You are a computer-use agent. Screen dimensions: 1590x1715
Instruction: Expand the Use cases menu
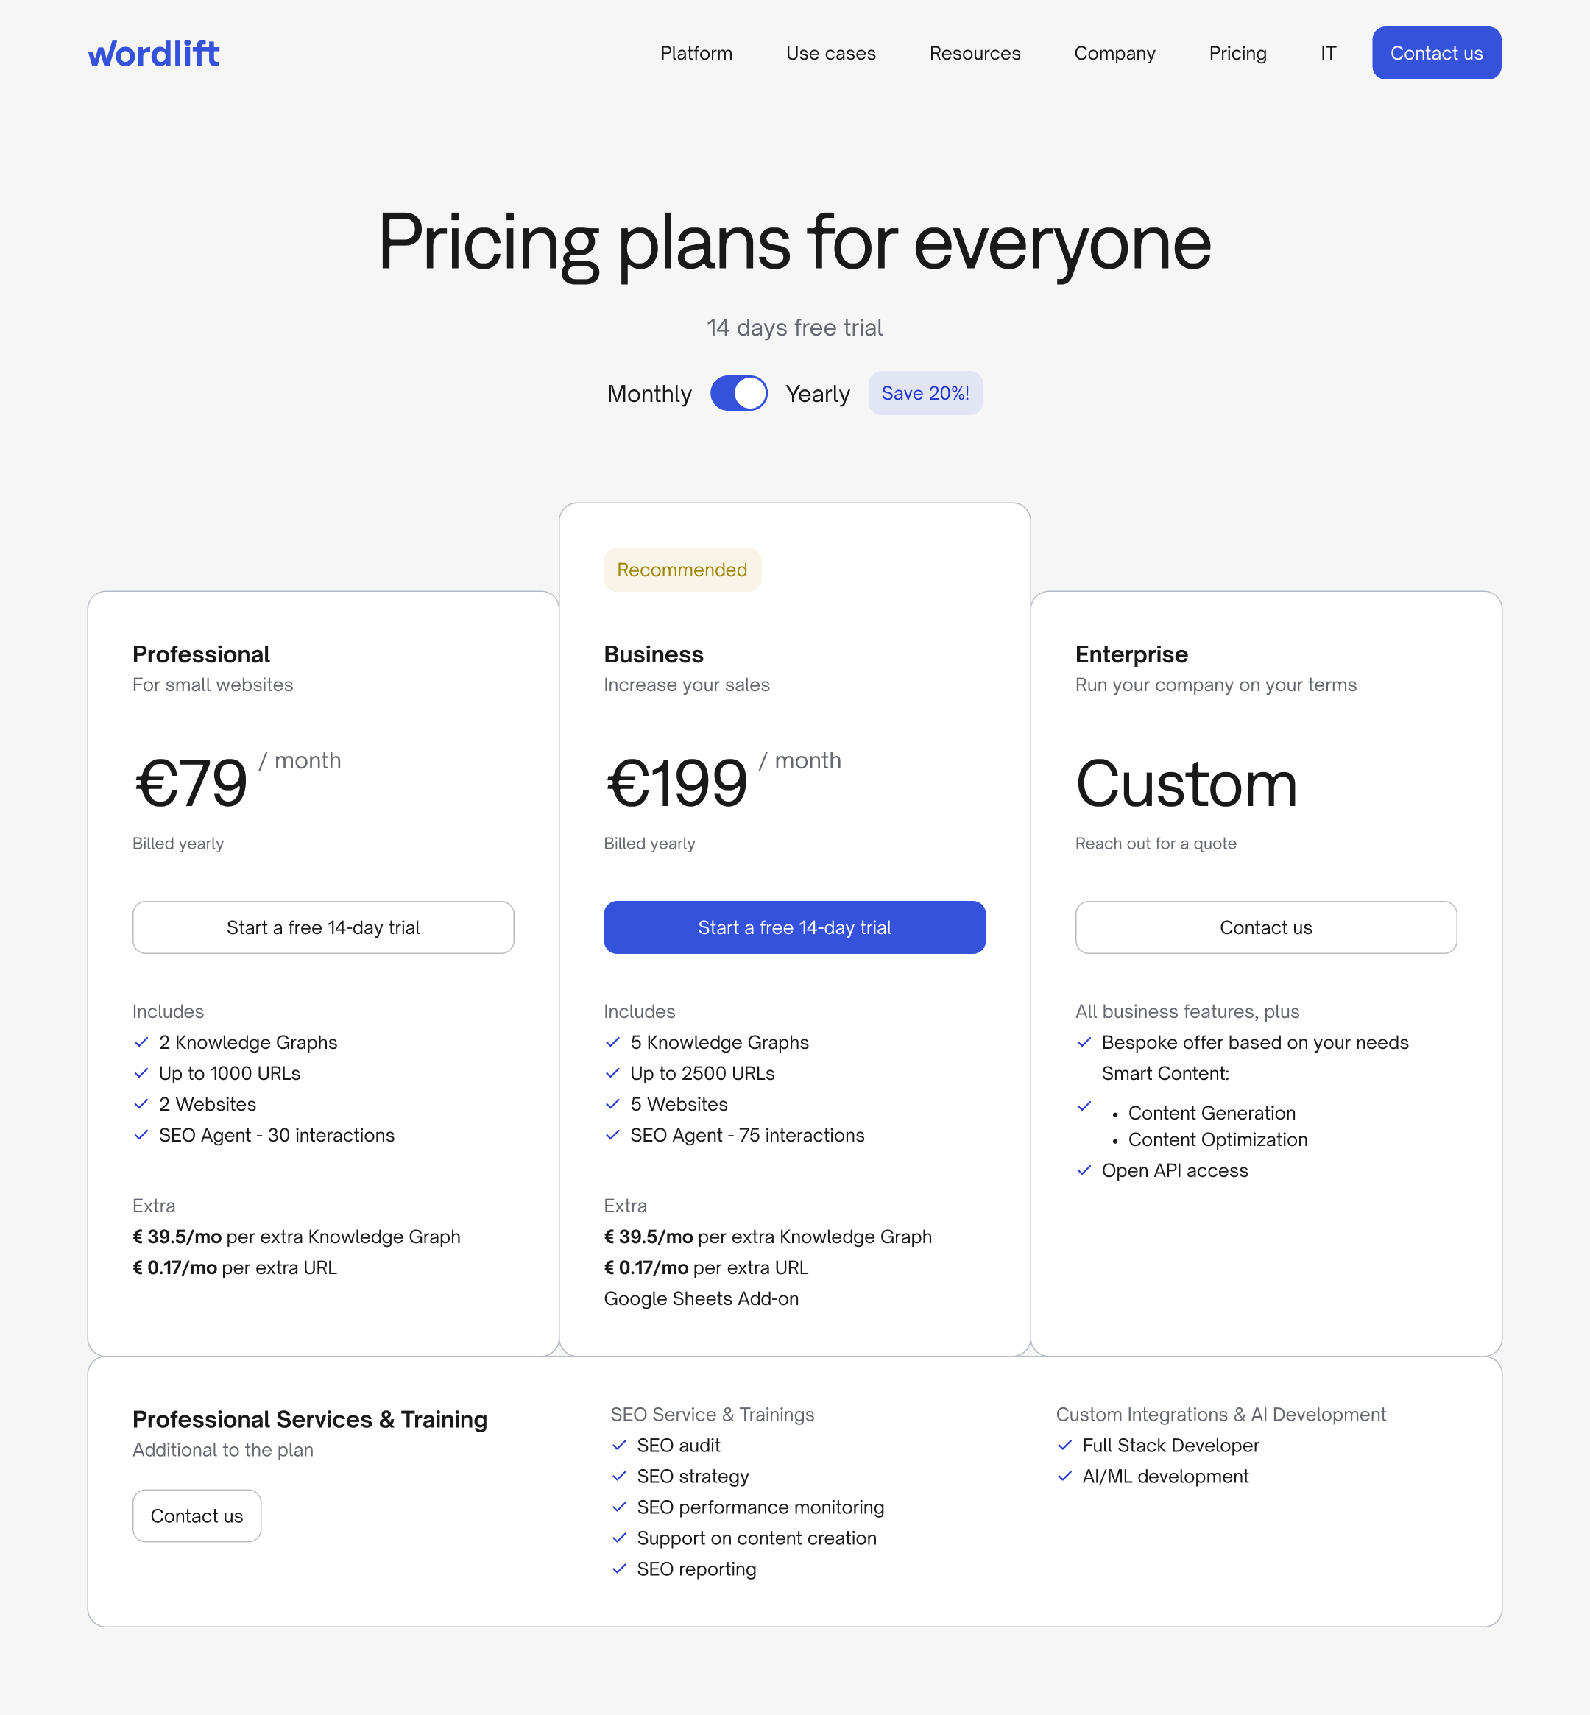coord(830,53)
